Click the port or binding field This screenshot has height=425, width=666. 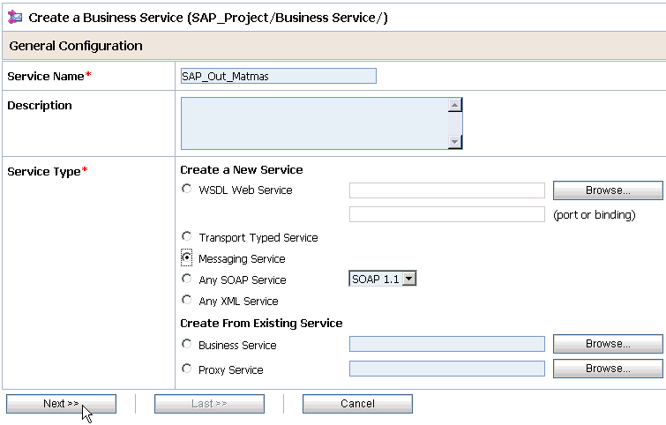click(x=446, y=214)
